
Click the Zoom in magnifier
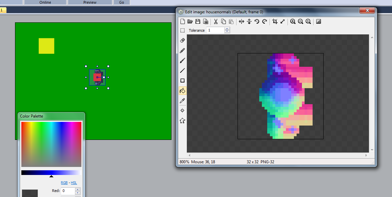tap(293, 21)
